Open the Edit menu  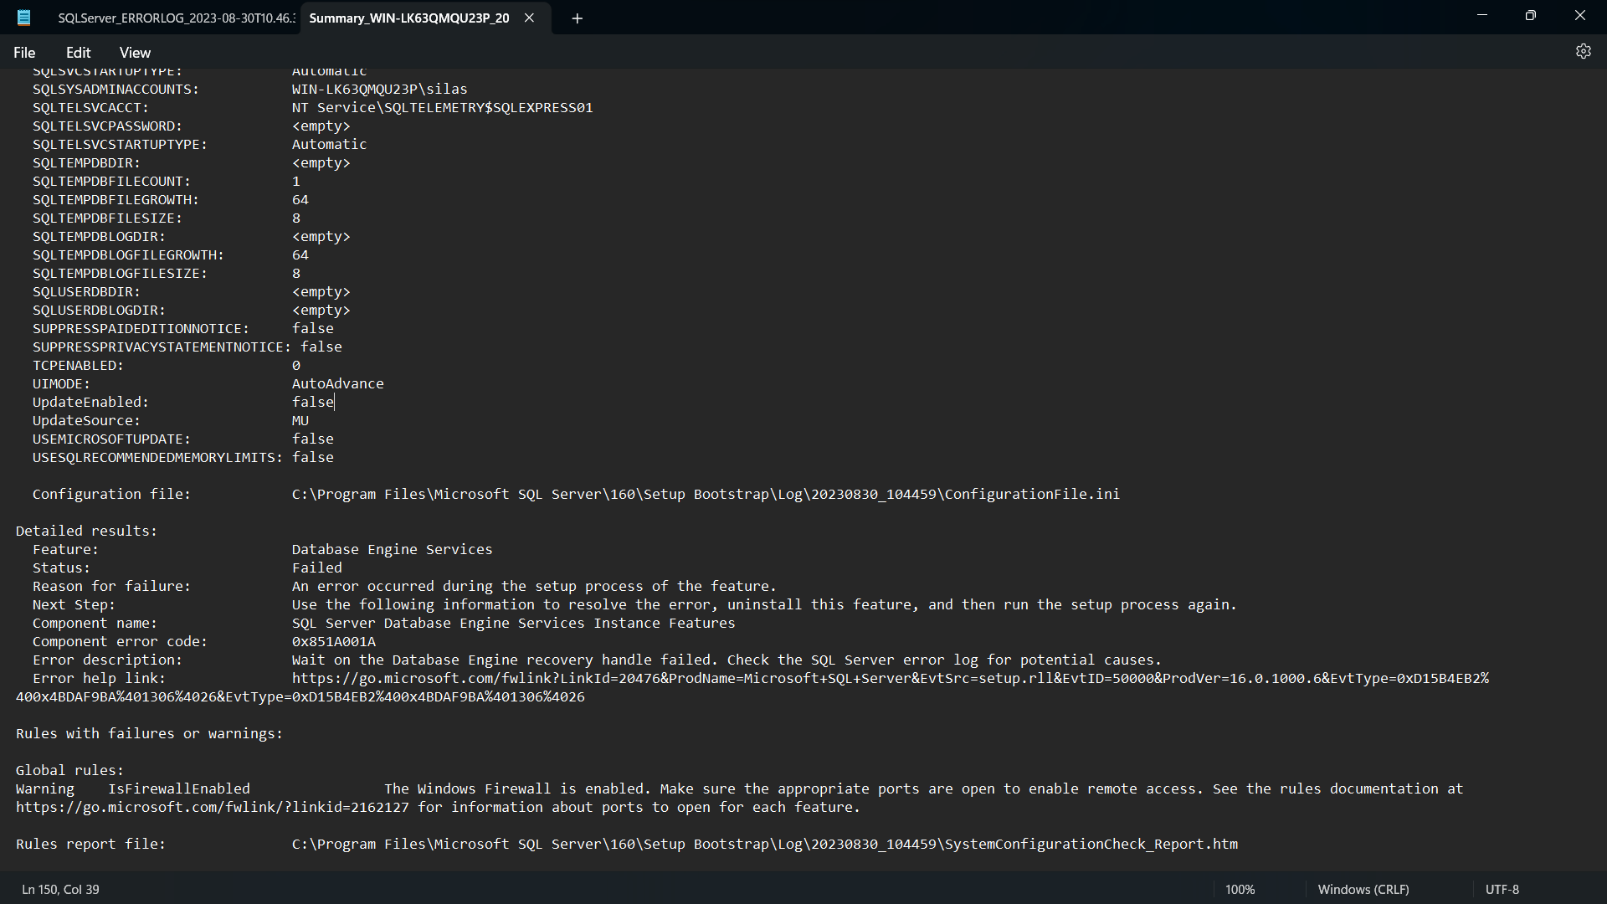click(78, 52)
